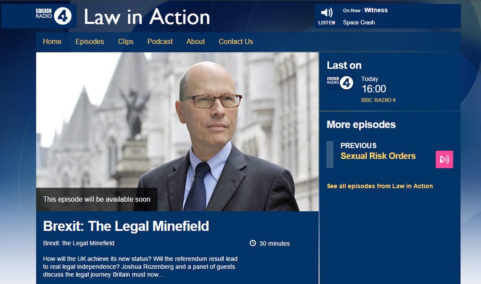Open the Podcast page
Screen dimensions: 481x284
click(160, 42)
